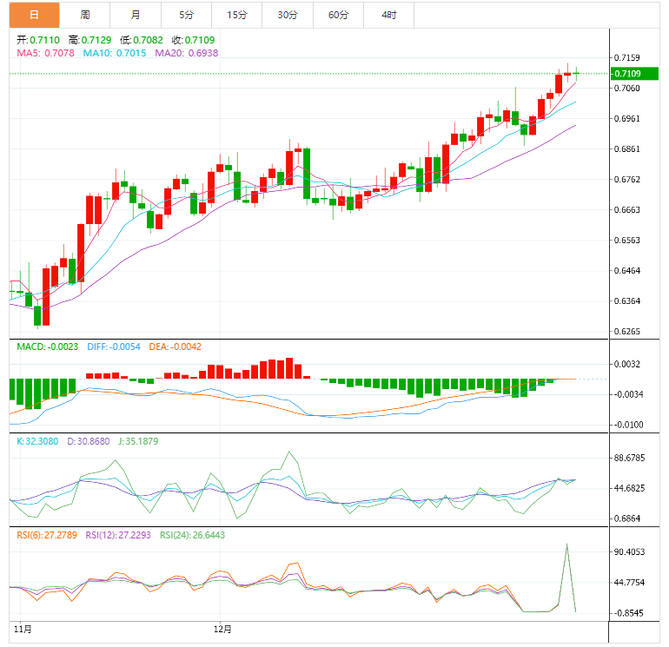
Task: Click the K:32.3080 KDJ label
Action: click(x=38, y=441)
